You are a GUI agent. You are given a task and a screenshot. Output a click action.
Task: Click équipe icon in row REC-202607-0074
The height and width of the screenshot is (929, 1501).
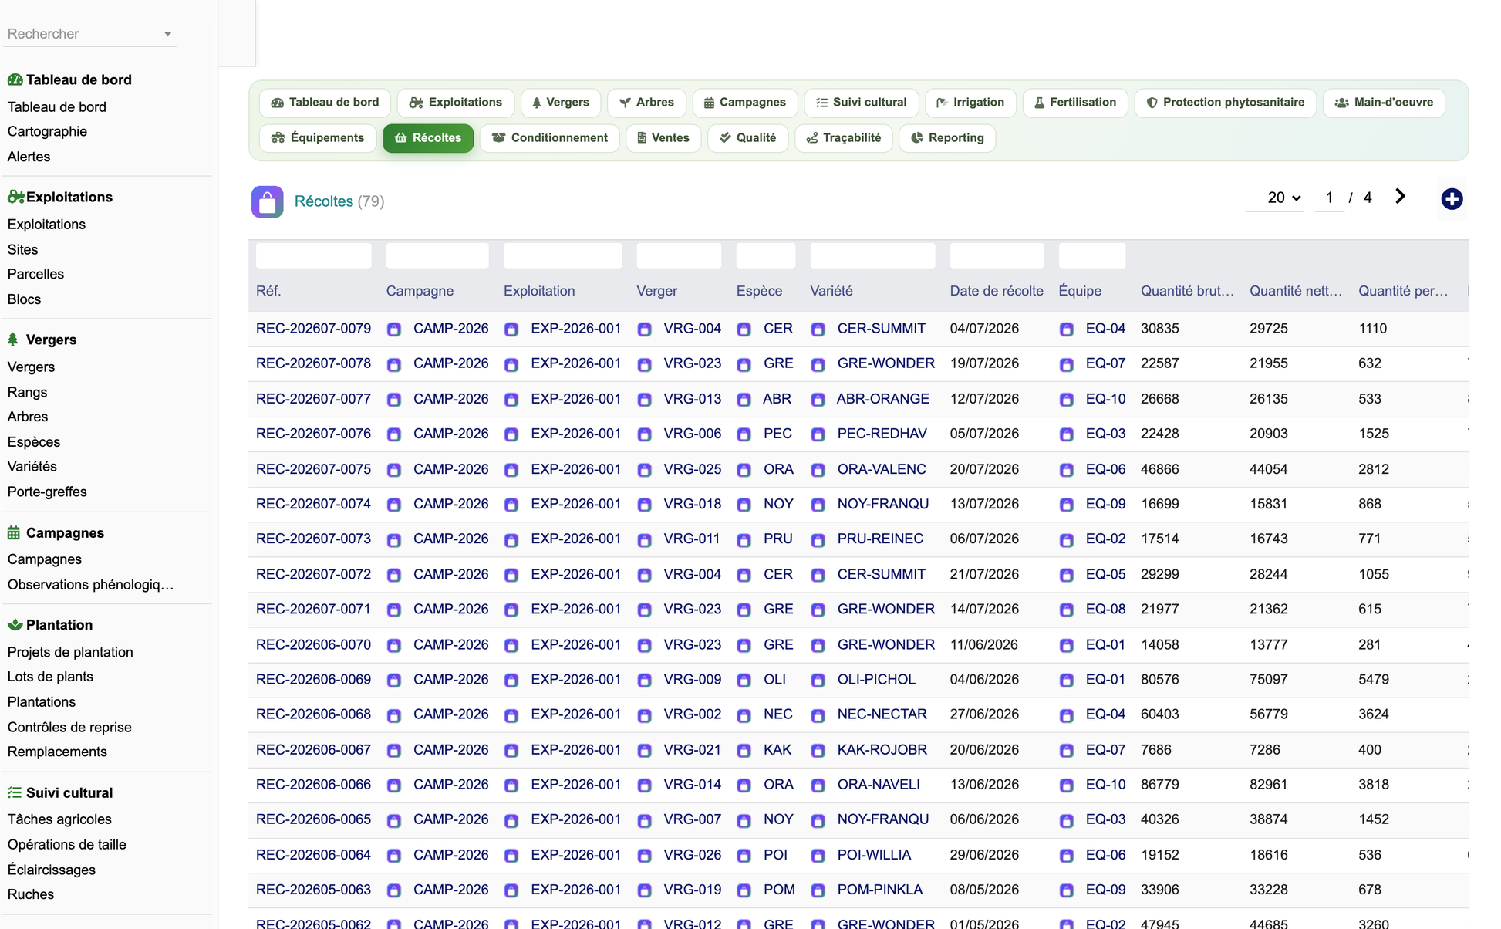click(x=1066, y=505)
